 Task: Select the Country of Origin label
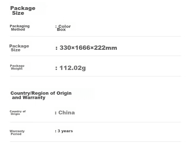tap(18, 113)
